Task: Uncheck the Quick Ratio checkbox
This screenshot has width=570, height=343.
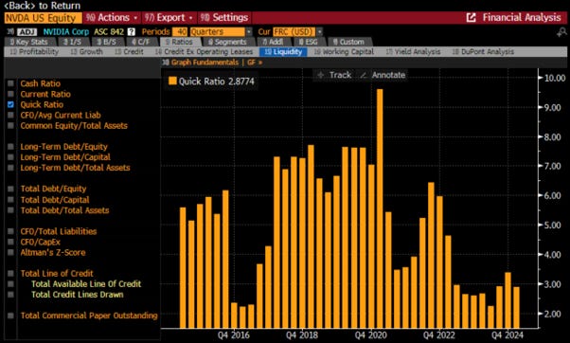Action: point(11,105)
